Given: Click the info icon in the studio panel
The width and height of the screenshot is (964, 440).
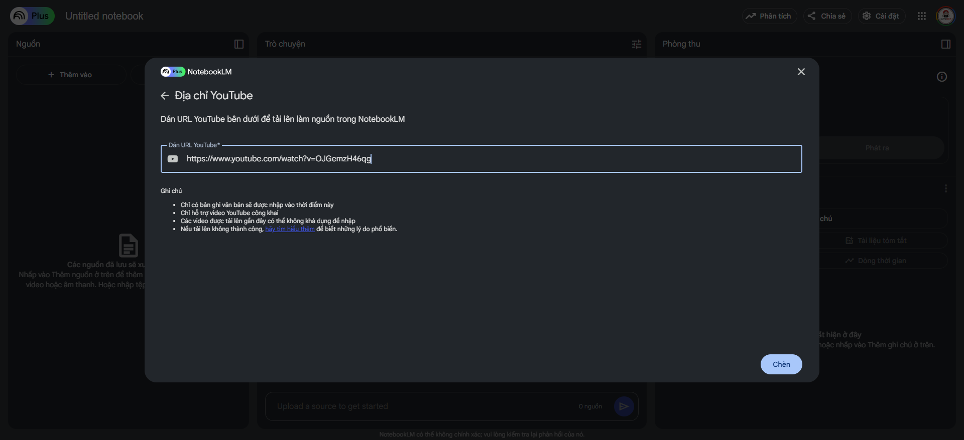Looking at the screenshot, I should (942, 77).
